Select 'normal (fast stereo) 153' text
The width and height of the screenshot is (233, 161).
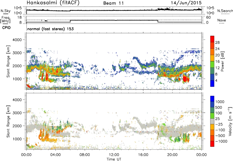50,29
